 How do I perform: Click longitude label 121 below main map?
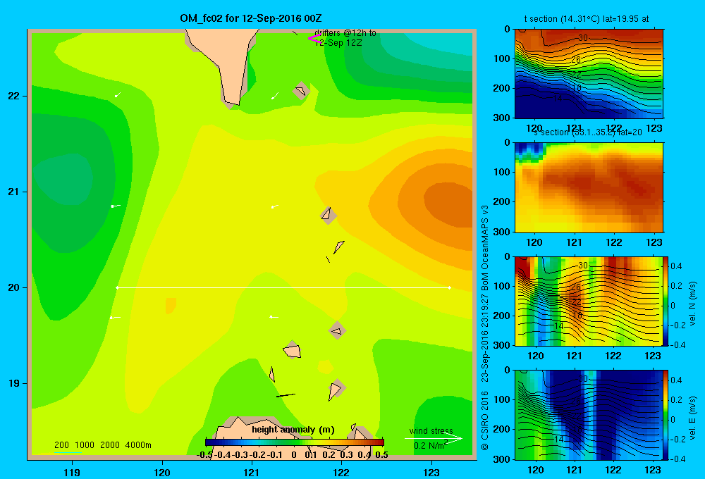click(252, 472)
